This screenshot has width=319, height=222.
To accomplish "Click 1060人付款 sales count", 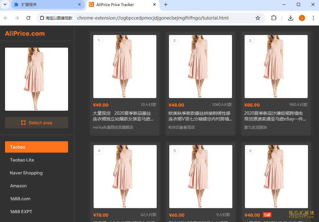I will pyautogui.click(x=222, y=105).
